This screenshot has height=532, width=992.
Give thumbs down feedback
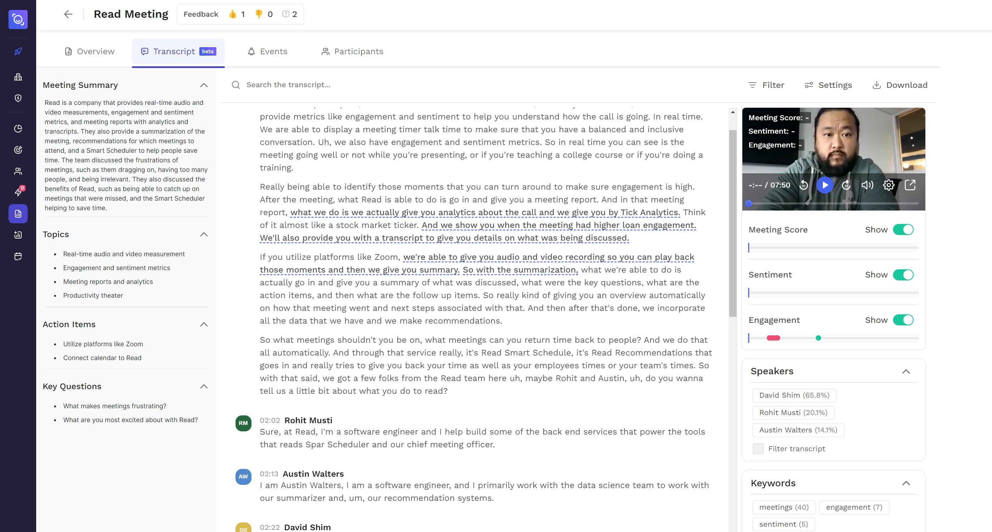259,14
